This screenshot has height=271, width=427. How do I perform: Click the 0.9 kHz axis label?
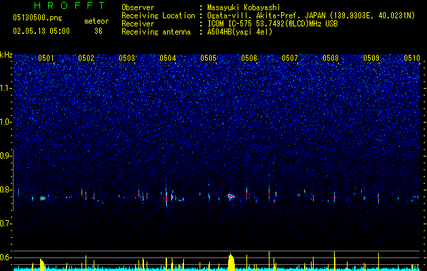click(6, 156)
